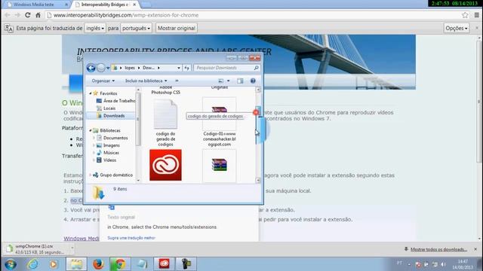Open the Windows Start button
483x271 pixels.
click(x=11, y=264)
